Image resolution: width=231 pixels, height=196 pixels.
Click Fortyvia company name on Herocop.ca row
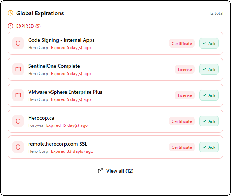point(36,125)
